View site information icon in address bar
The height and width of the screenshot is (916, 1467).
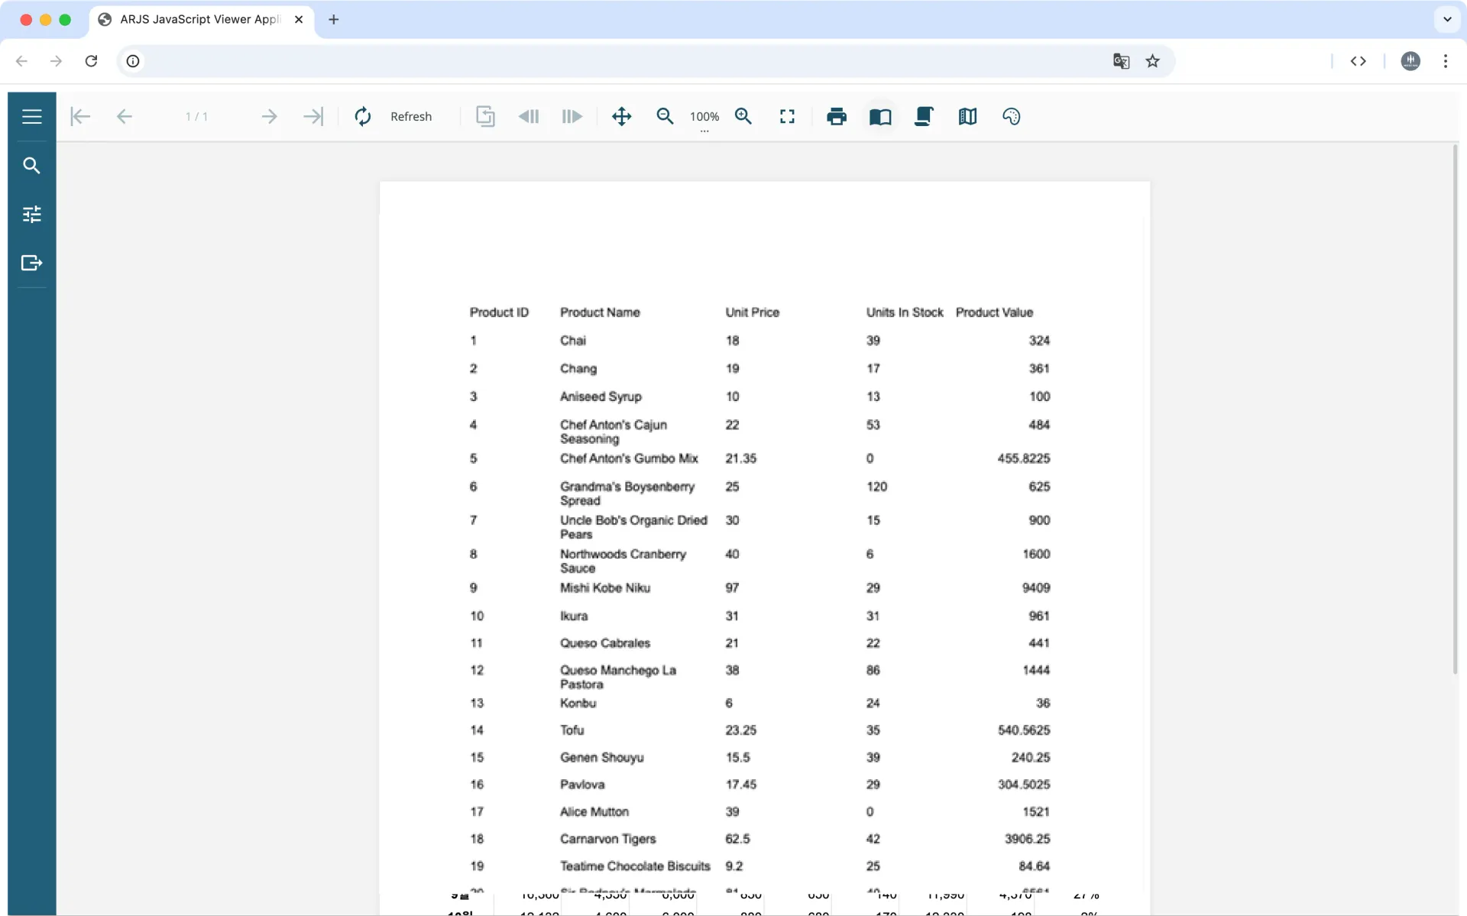(x=133, y=61)
